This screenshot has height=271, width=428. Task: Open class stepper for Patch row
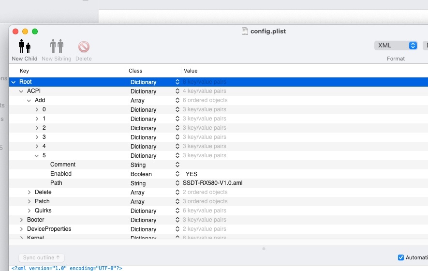pos(177,201)
